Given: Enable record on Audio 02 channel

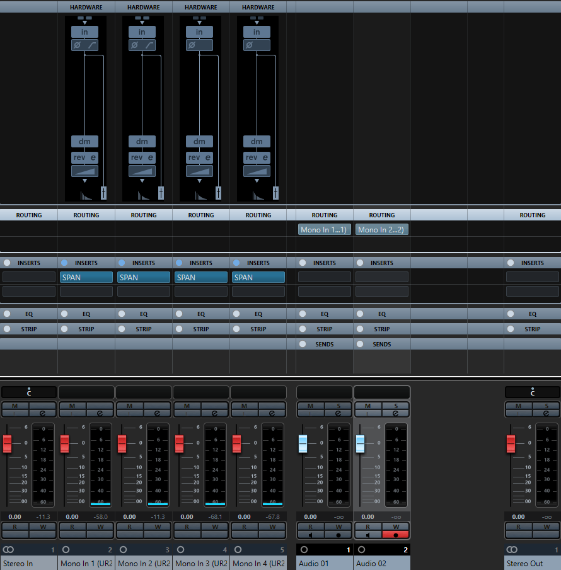Looking at the screenshot, I should pyautogui.click(x=395, y=535).
